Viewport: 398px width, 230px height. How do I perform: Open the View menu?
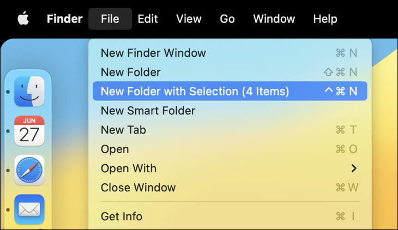click(189, 19)
